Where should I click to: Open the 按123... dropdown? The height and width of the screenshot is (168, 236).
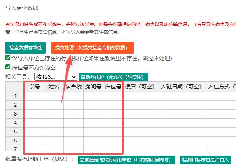[x=56, y=77]
